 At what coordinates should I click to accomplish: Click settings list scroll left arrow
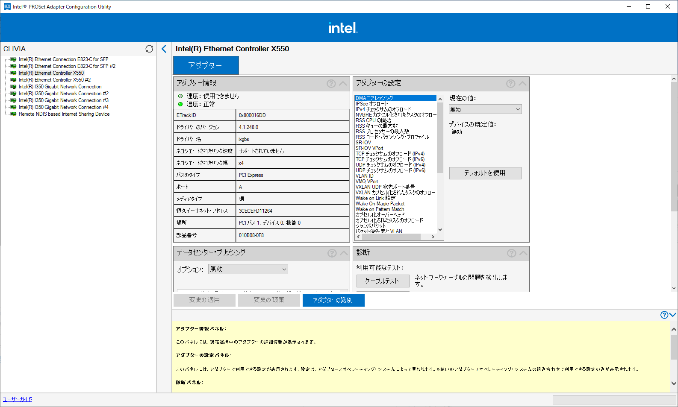click(x=358, y=237)
